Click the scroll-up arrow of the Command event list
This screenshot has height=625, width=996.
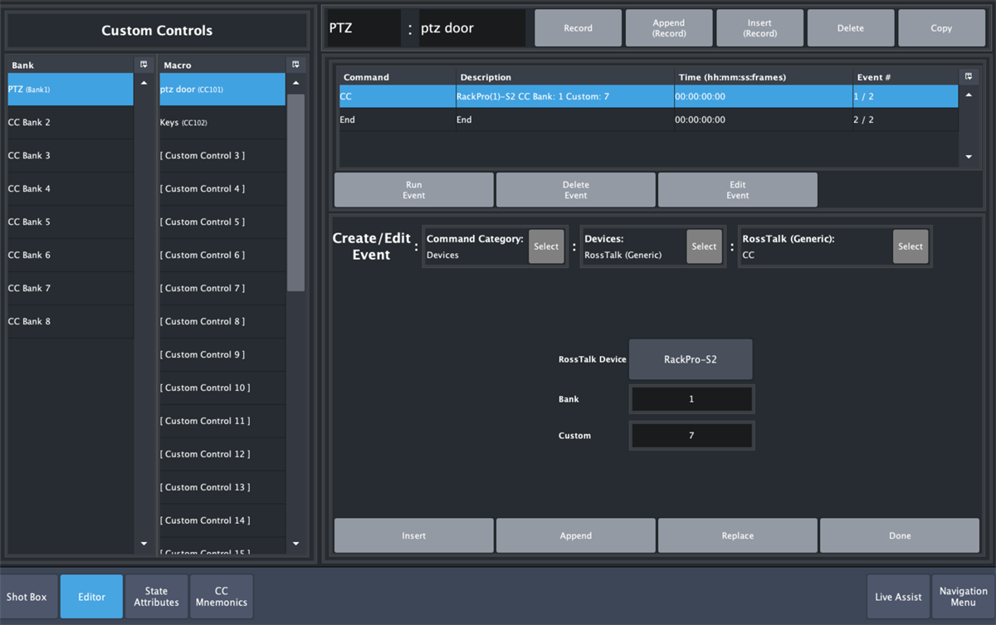coord(968,95)
